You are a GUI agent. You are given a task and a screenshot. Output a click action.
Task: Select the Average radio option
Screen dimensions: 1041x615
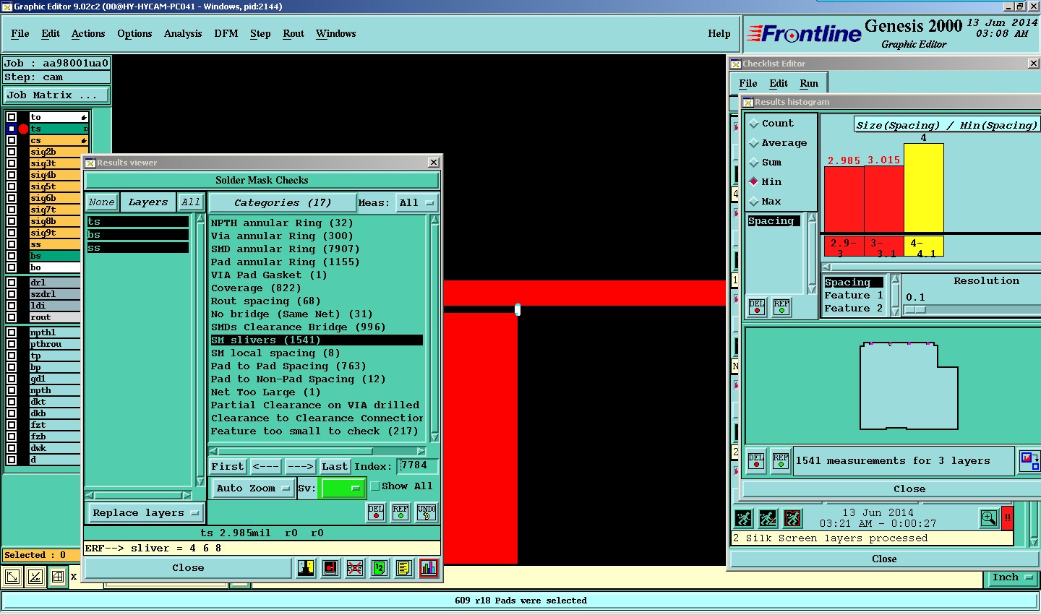click(x=754, y=143)
